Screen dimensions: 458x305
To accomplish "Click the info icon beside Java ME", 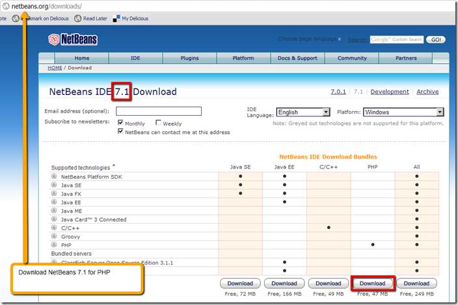I will click(54, 211).
